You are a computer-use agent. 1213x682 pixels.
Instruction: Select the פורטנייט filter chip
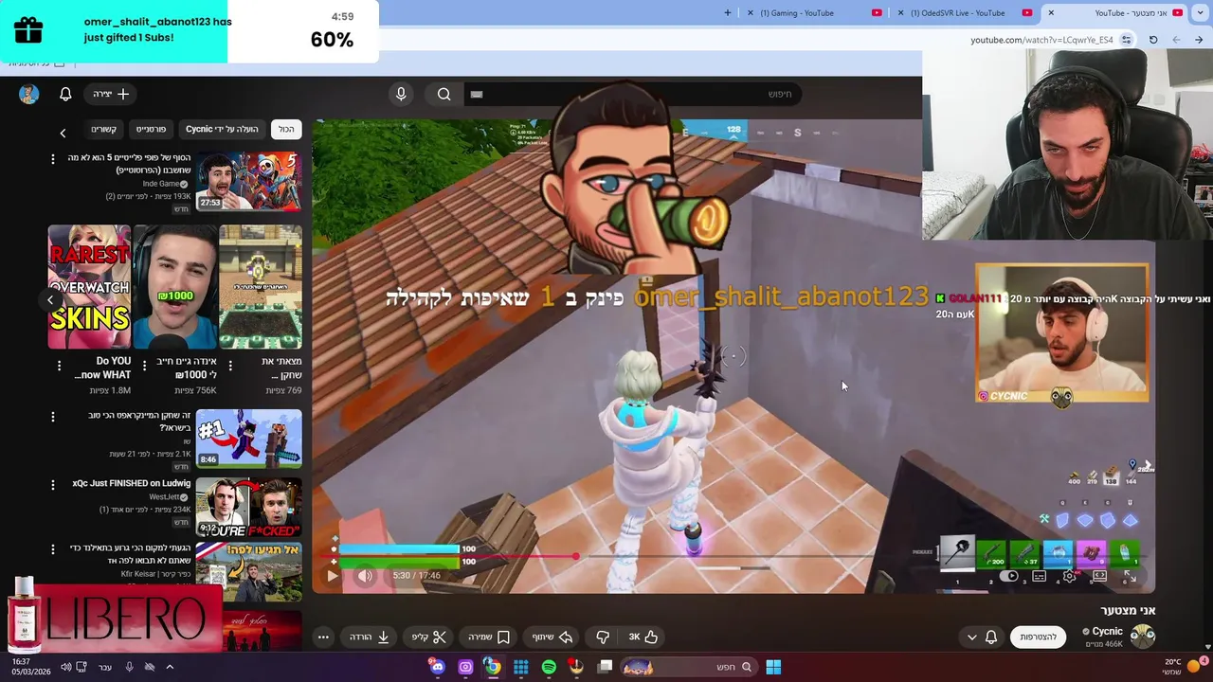tap(151, 129)
